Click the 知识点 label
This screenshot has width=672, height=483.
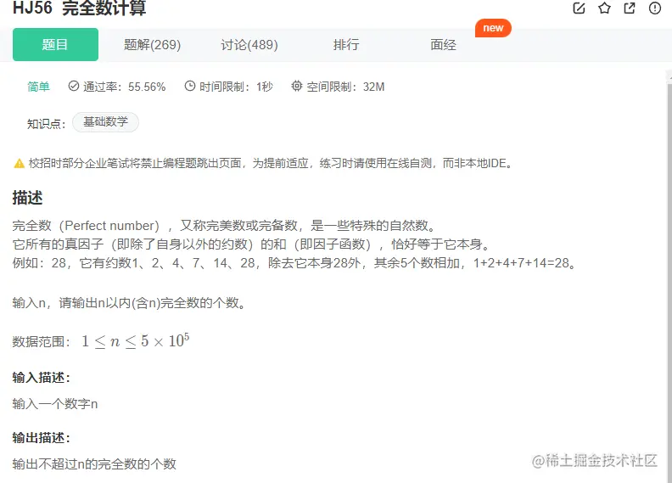pyautogui.click(x=47, y=124)
